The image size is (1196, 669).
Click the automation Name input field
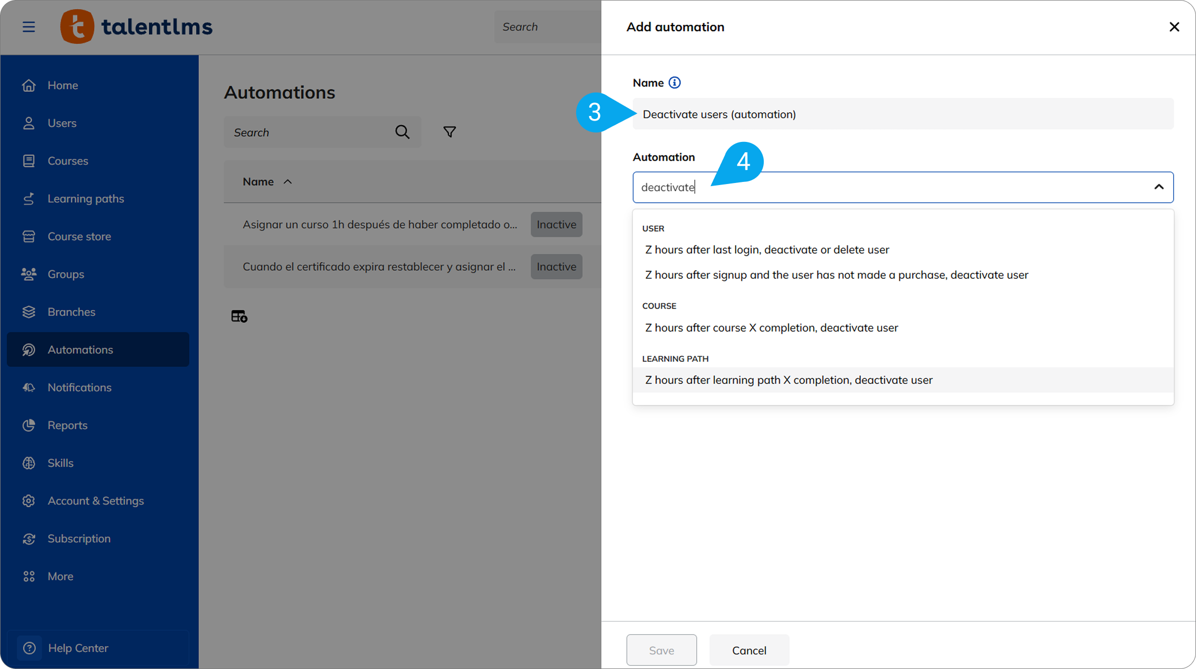[x=903, y=114]
